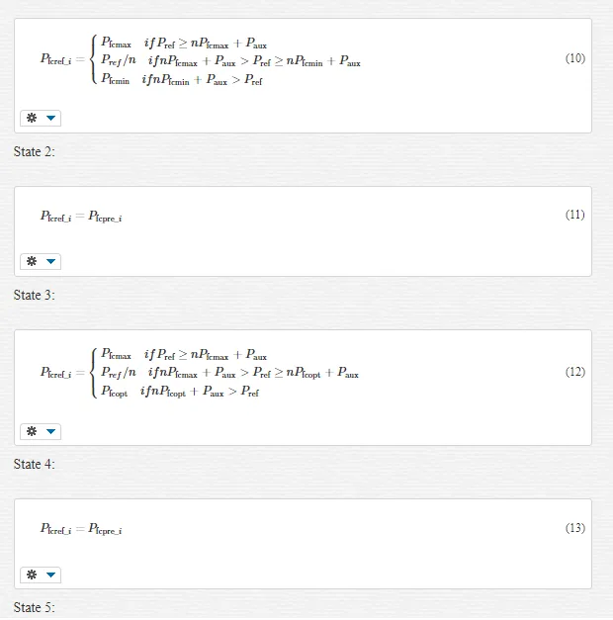Click the gear icon under equation 12
The image size is (613, 620).
click(x=32, y=431)
